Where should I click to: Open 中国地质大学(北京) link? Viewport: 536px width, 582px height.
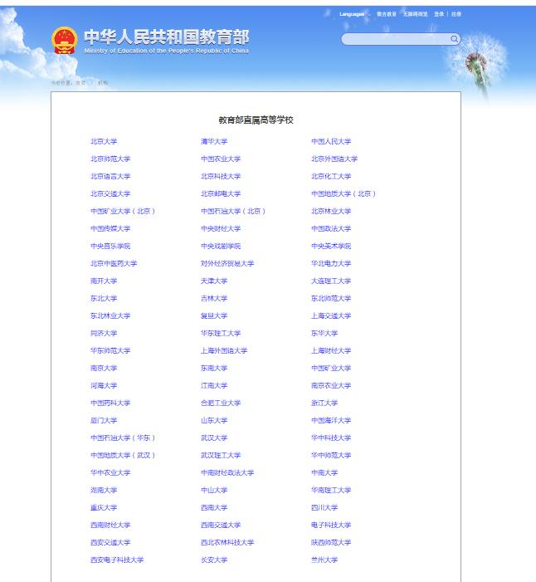344,193
